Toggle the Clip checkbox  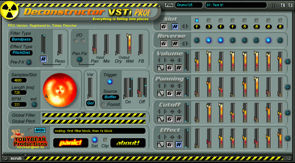tap(105, 140)
